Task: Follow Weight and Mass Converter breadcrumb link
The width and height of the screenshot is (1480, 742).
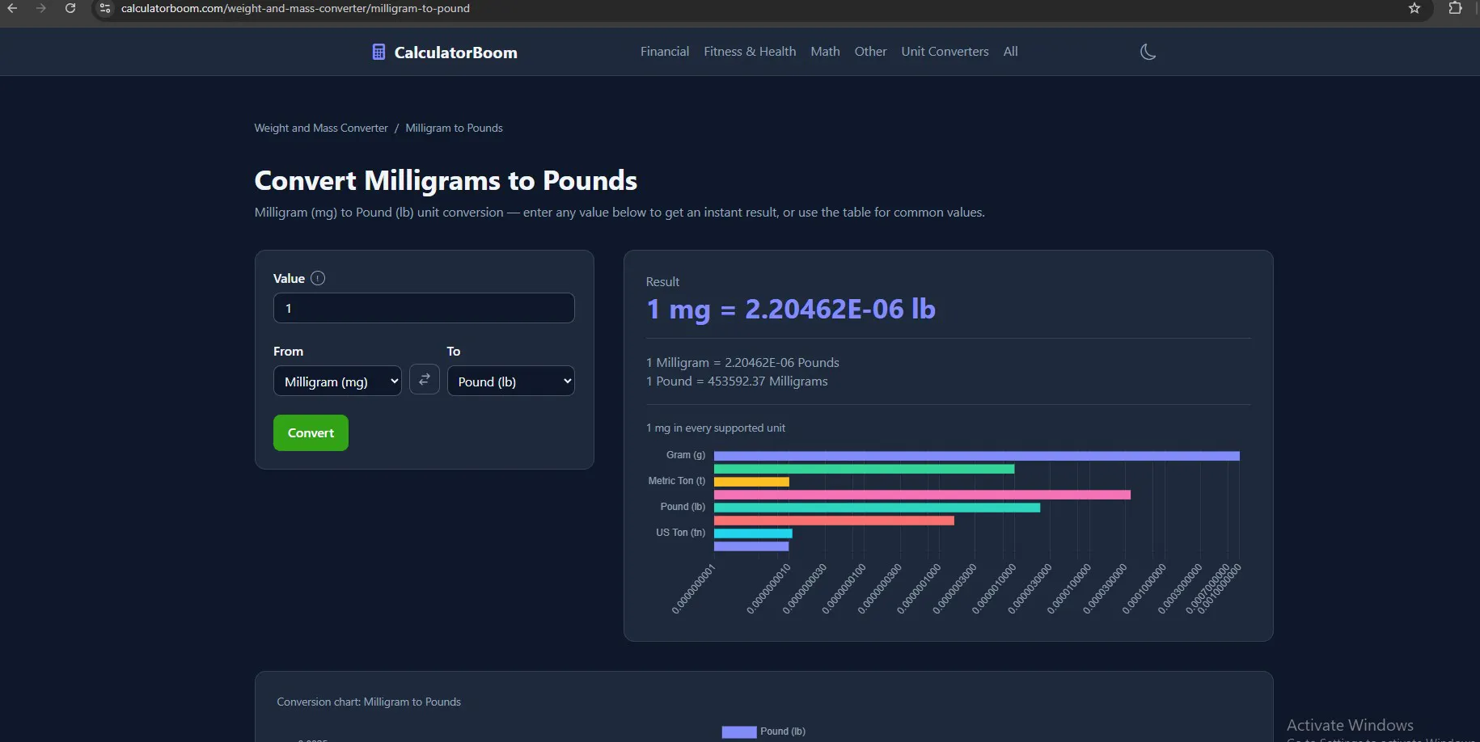Action: click(321, 128)
